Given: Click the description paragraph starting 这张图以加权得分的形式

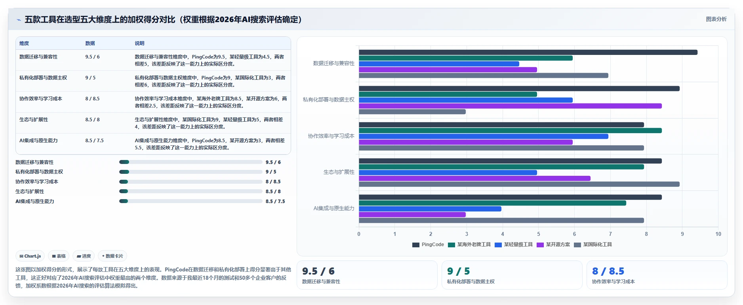Looking at the screenshot, I should coord(153,278).
